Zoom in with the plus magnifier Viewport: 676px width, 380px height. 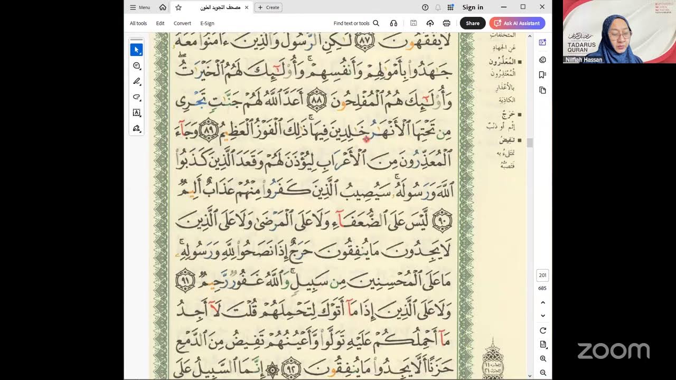[543, 359]
